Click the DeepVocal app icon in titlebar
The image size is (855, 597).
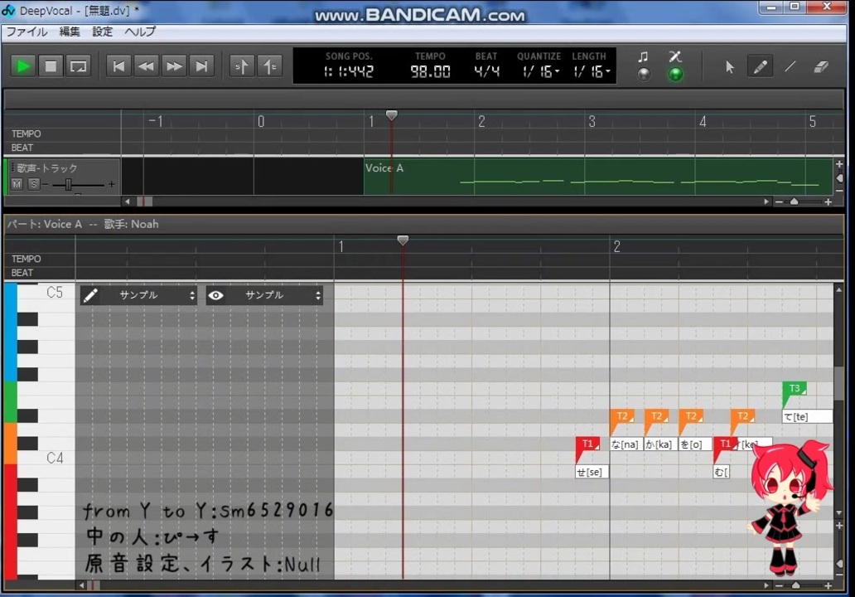point(9,10)
